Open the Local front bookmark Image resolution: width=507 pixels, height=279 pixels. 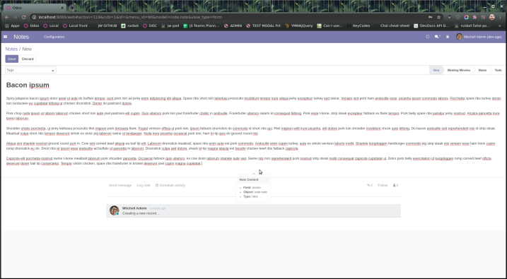(x=75, y=26)
